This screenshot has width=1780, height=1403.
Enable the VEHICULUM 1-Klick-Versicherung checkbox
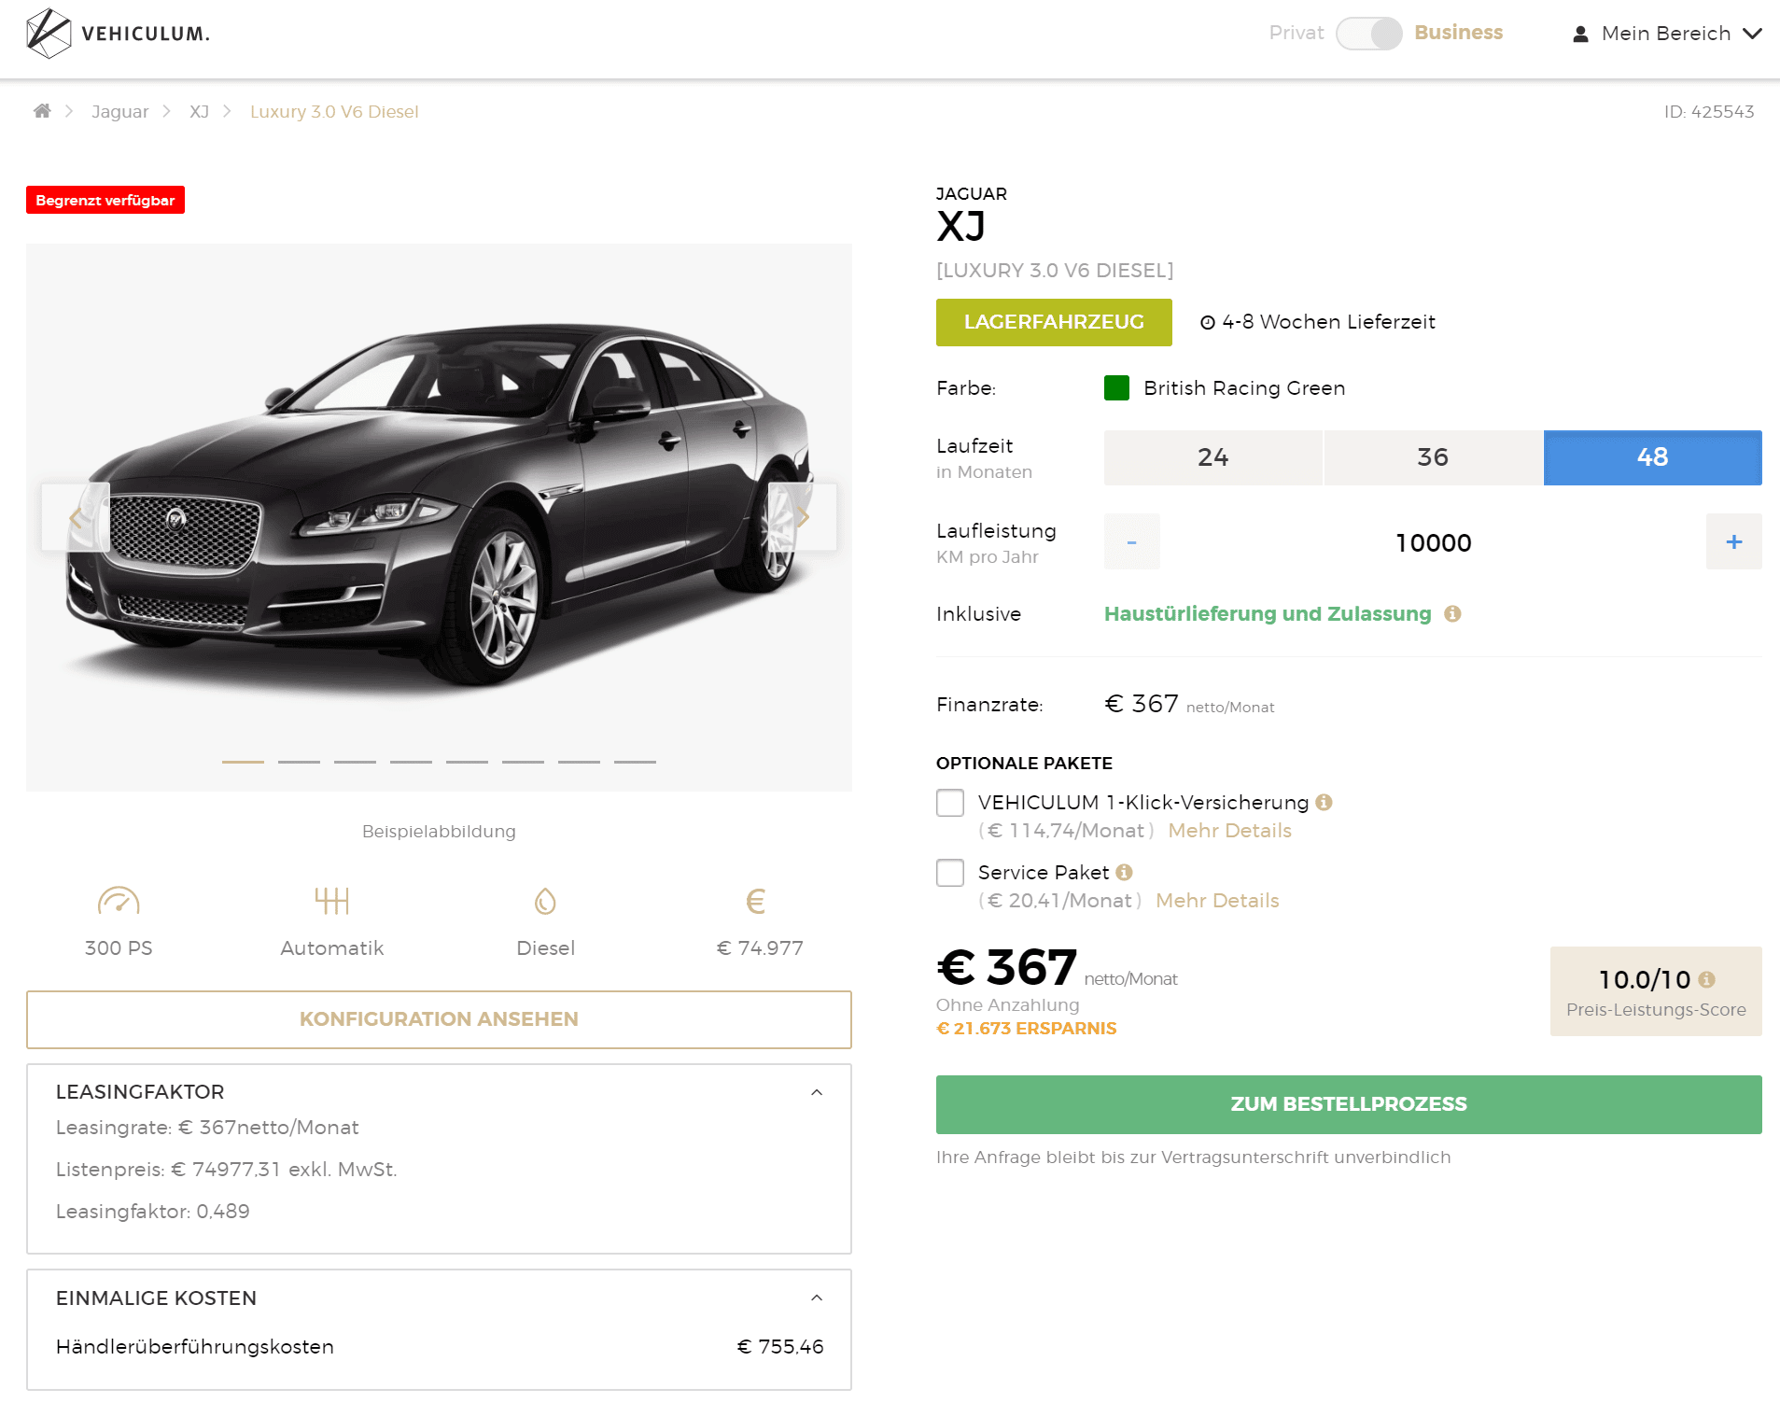click(950, 803)
